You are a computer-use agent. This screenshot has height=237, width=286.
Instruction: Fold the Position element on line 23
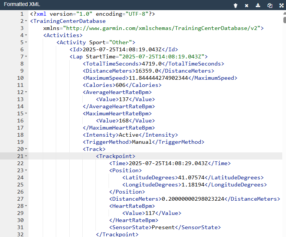26,170
